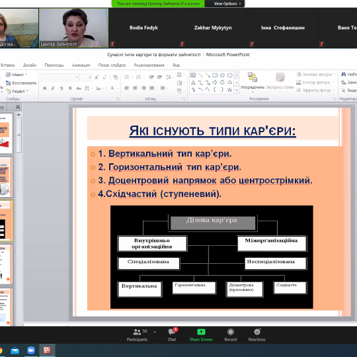This screenshot has height=357, width=357.
Task: Open Дизайн ribbon tab
Action: [x=30, y=65]
